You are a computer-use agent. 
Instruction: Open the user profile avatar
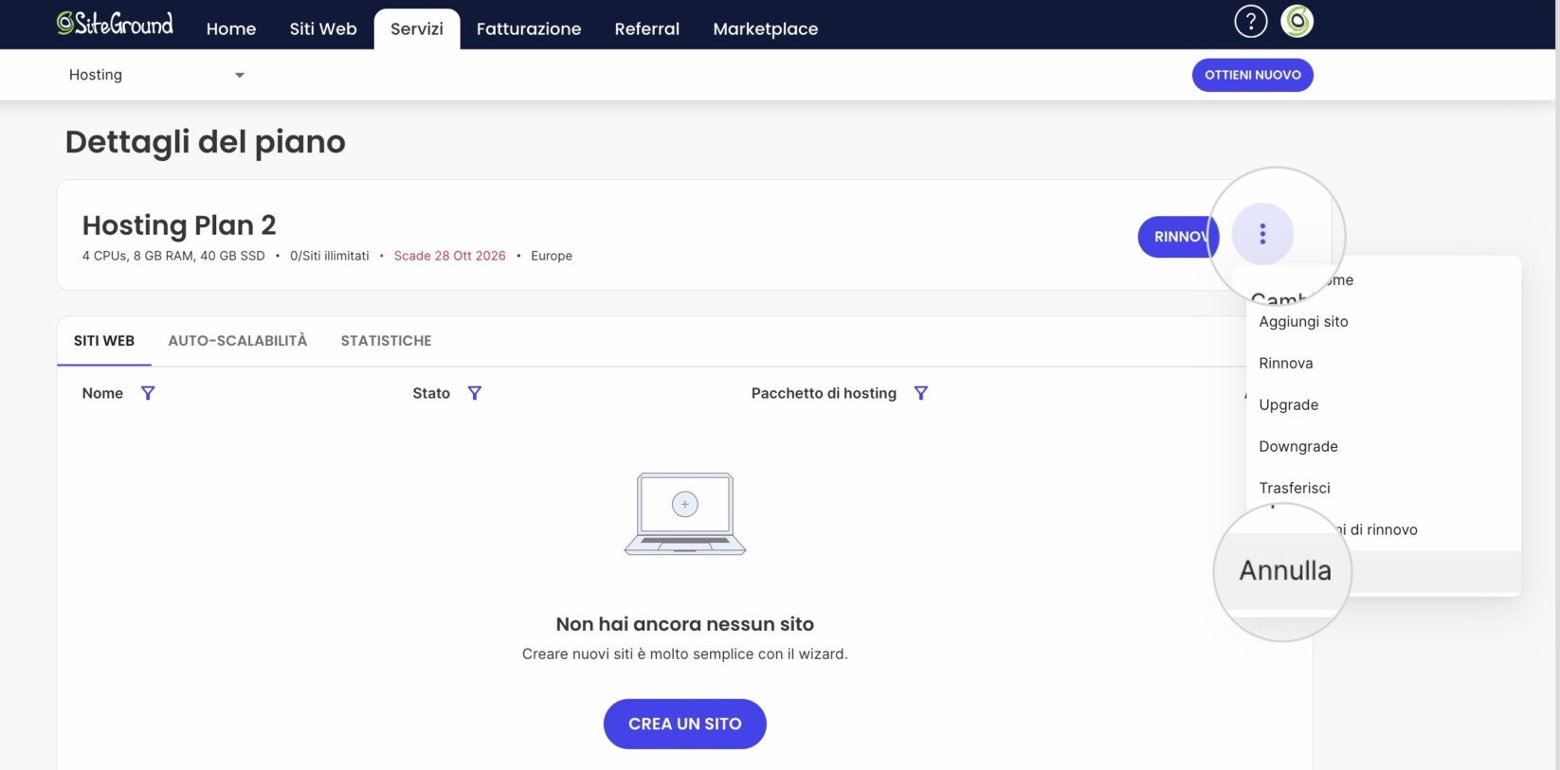click(1297, 22)
